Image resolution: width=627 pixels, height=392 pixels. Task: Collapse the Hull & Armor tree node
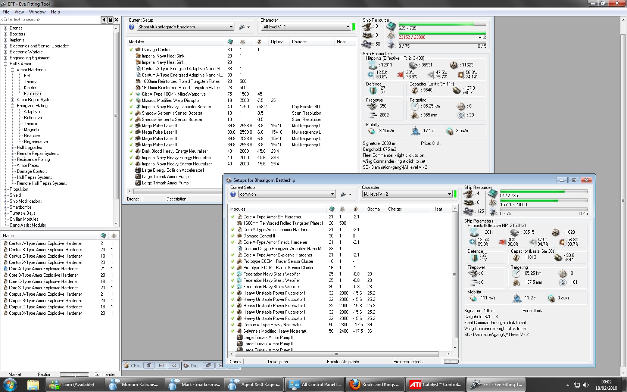pyautogui.click(x=5, y=64)
